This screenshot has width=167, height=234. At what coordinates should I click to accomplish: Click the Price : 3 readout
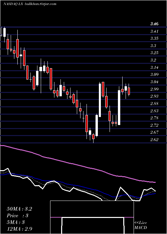coord(18,216)
